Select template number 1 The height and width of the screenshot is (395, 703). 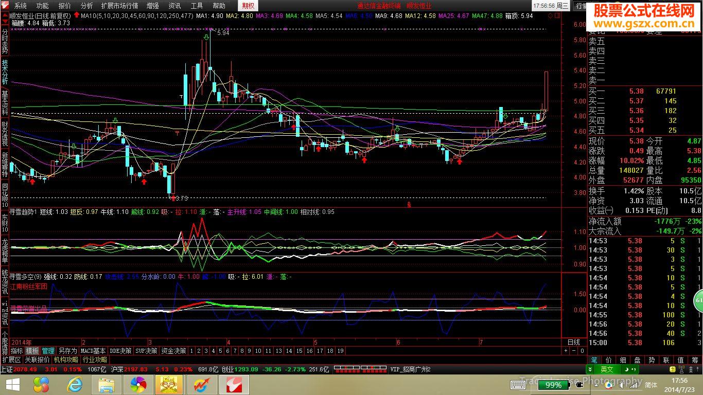(191, 351)
